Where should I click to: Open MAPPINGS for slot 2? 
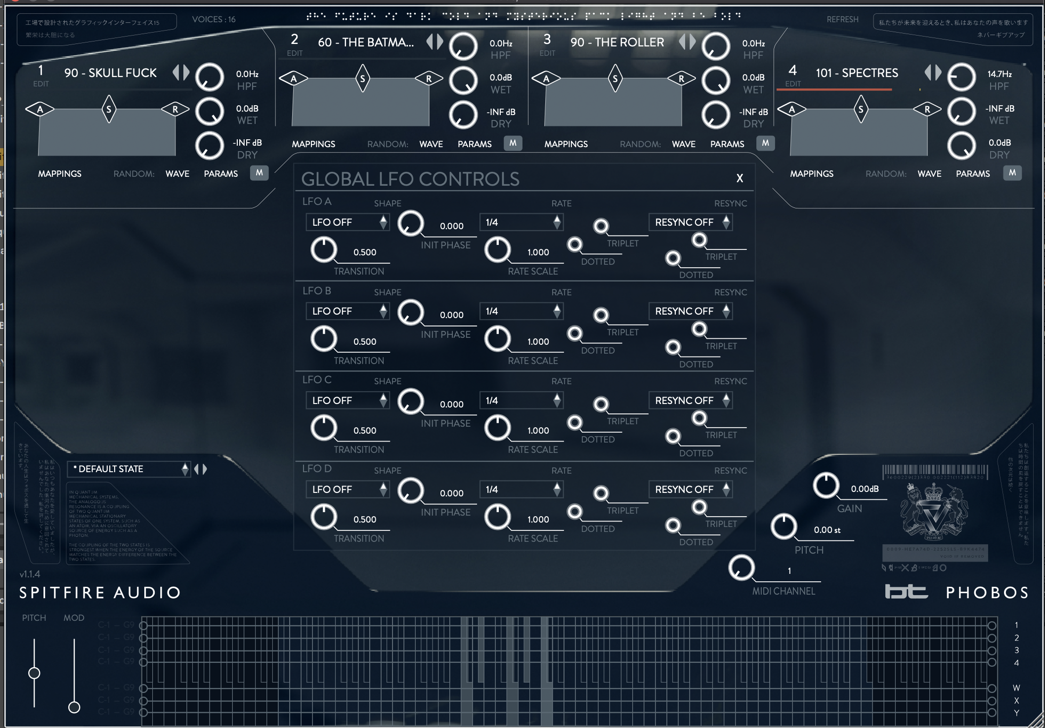point(313,144)
